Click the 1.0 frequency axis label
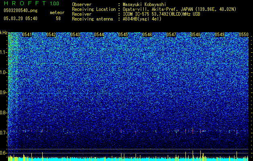The image size is (253, 161). click(4, 72)
